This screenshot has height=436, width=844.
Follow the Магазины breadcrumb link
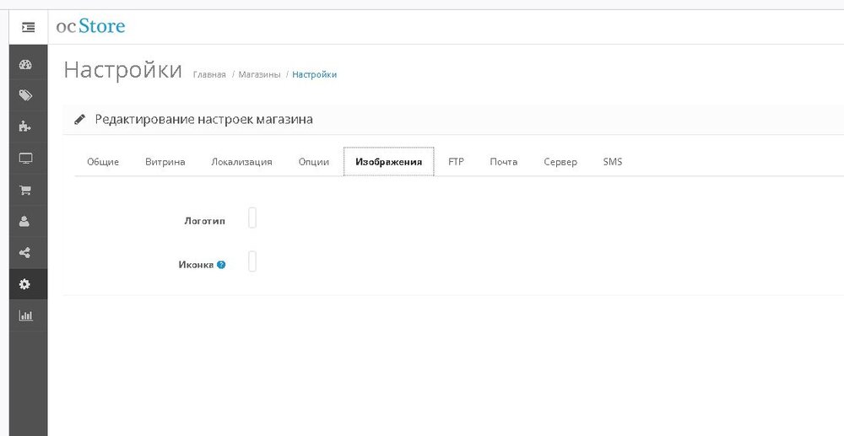click(258, 75)
